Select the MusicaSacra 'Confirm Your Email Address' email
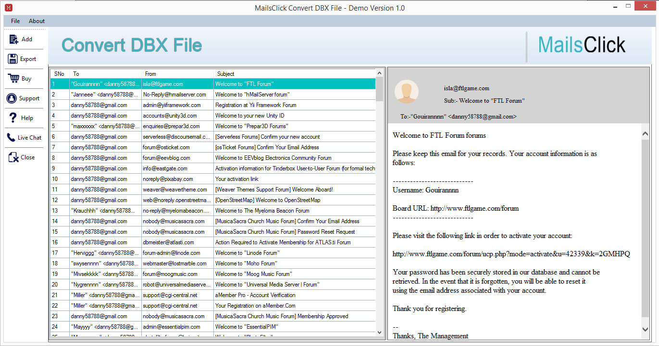659x346 pixels. pos(213,221)
